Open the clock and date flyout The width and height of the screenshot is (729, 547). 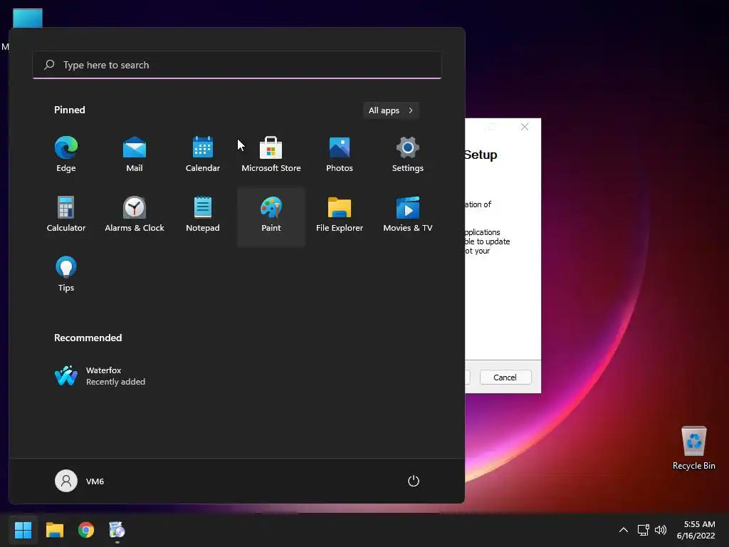coord(696,530)
